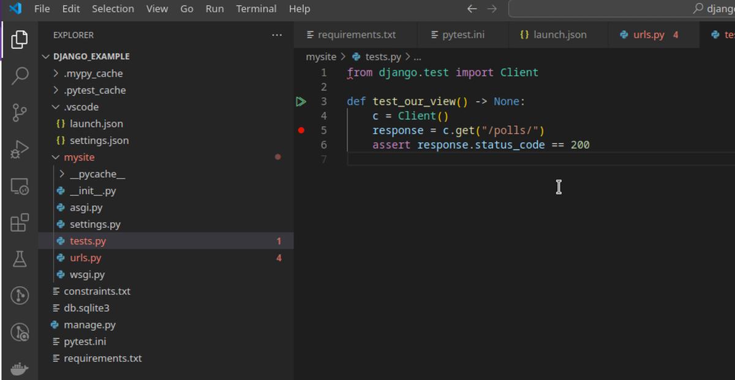Open the Docker extension view

(19, 368)
